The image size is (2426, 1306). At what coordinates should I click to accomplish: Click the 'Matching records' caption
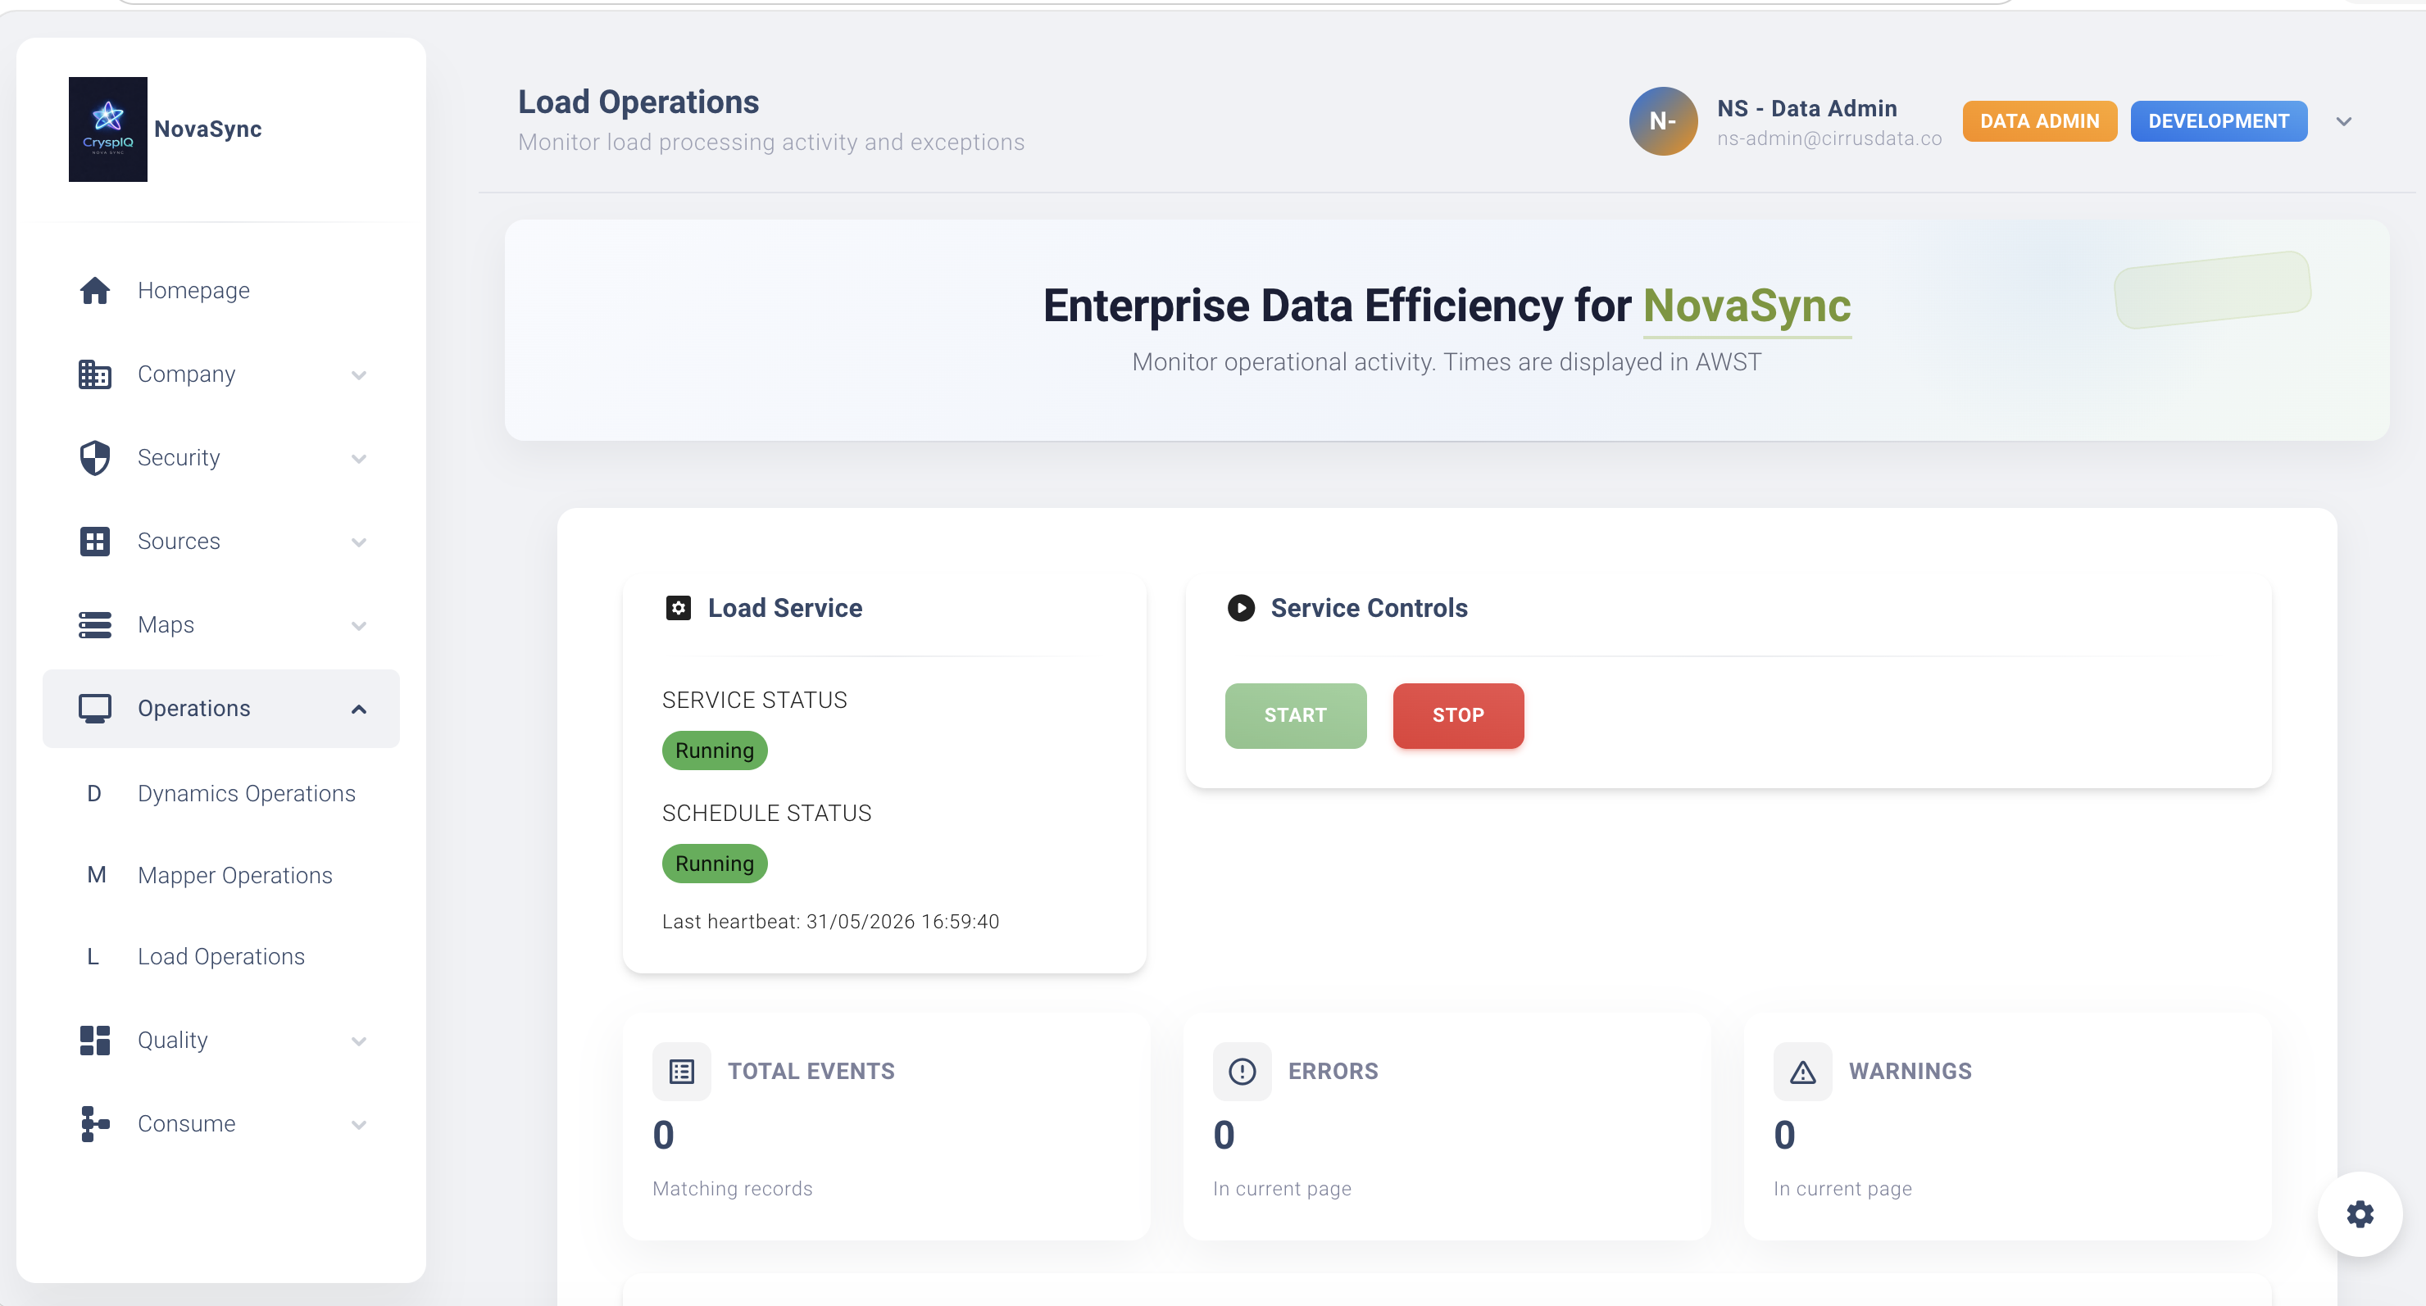pyautogui.click(x=733, y=1188)
